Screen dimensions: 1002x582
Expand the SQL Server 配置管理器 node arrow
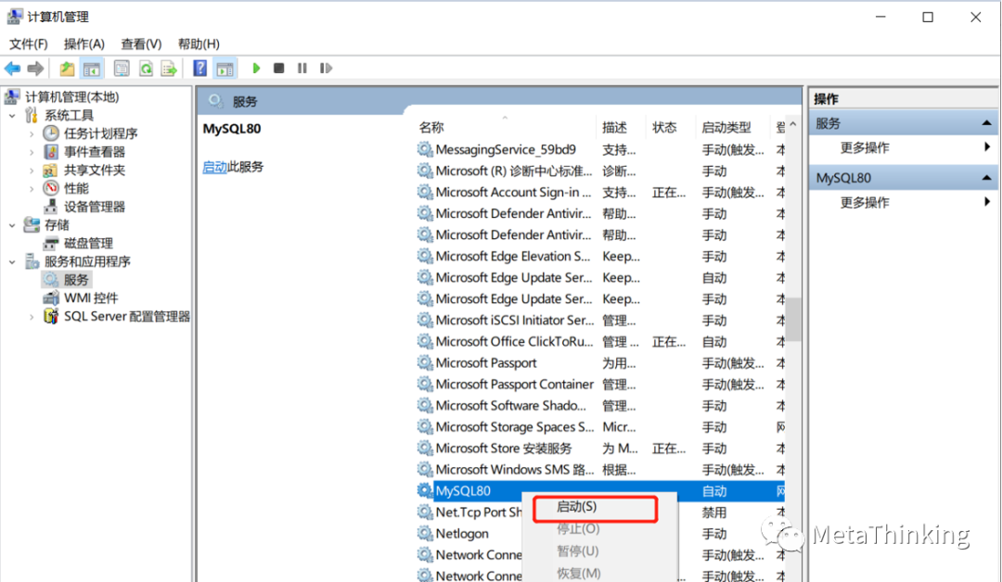click(32, 317)
